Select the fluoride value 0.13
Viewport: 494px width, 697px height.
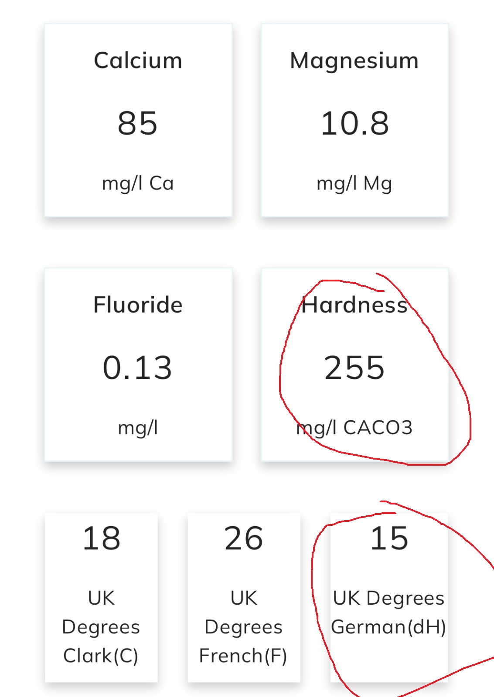point(138,368)
